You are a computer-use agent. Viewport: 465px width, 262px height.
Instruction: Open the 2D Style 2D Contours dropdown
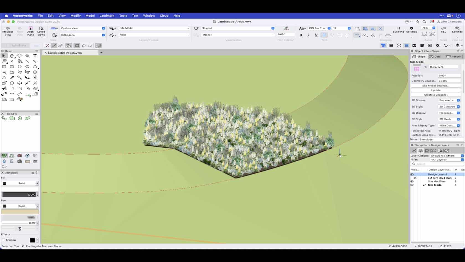[449, 106]
